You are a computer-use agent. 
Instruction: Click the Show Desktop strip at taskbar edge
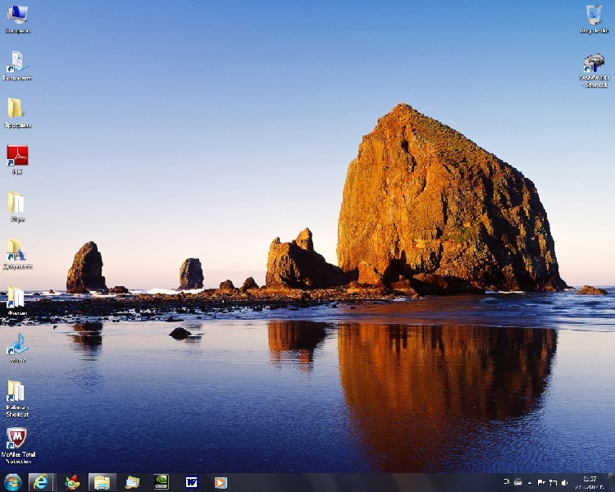tap(612, 482)
